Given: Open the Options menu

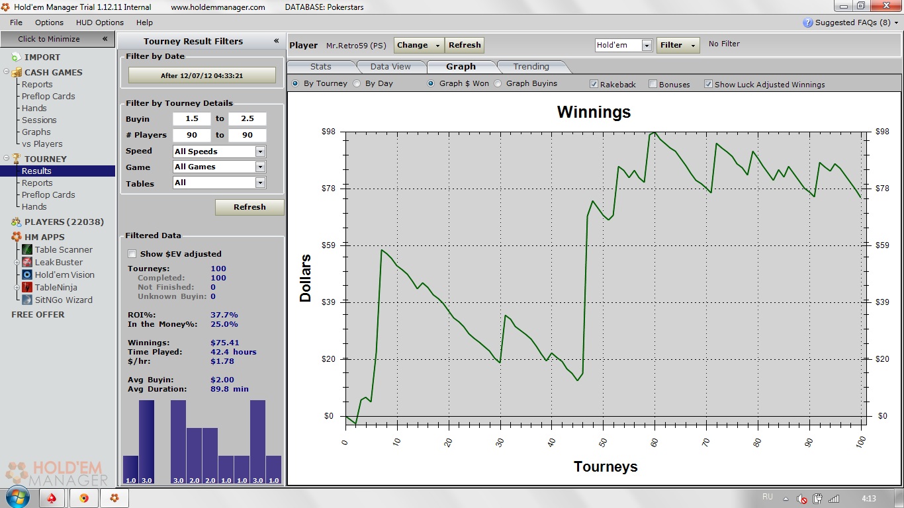Looking at the screenshot, I should [x=49, y=22].
